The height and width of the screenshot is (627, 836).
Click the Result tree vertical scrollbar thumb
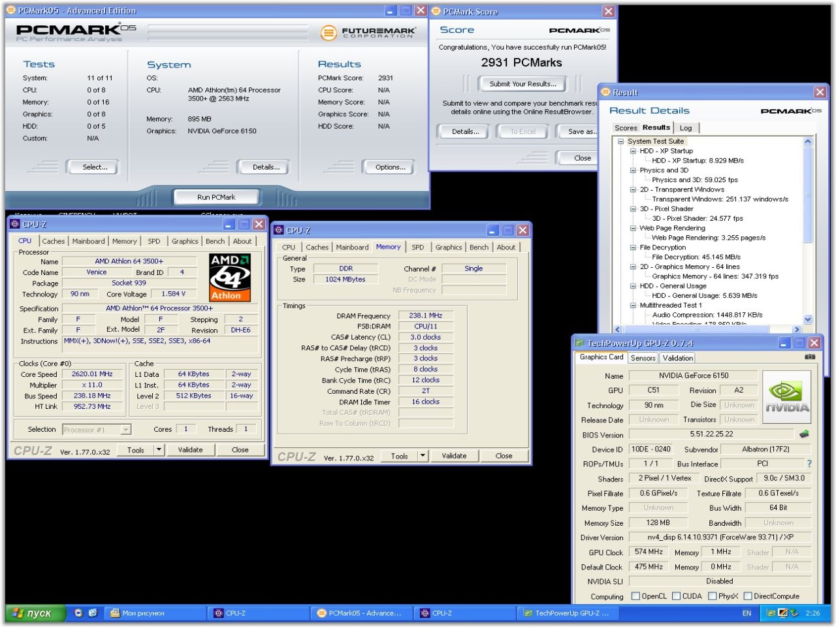pos(808,195)
